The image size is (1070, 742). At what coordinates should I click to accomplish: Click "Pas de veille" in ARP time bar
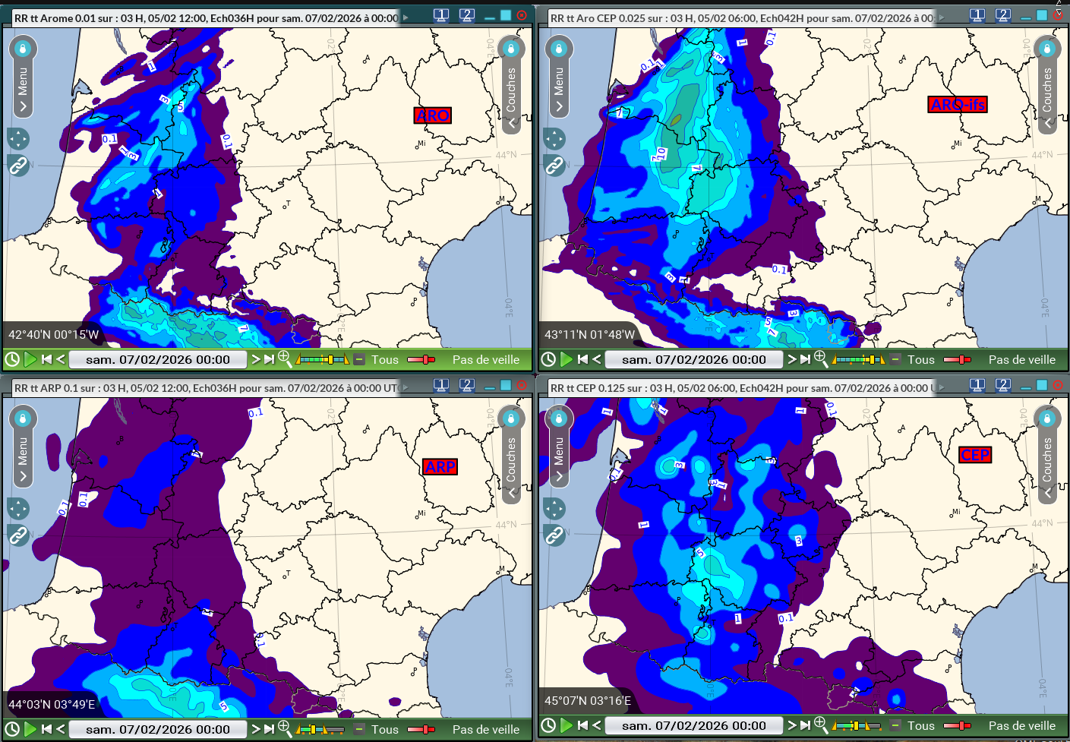tap(486, 729)
